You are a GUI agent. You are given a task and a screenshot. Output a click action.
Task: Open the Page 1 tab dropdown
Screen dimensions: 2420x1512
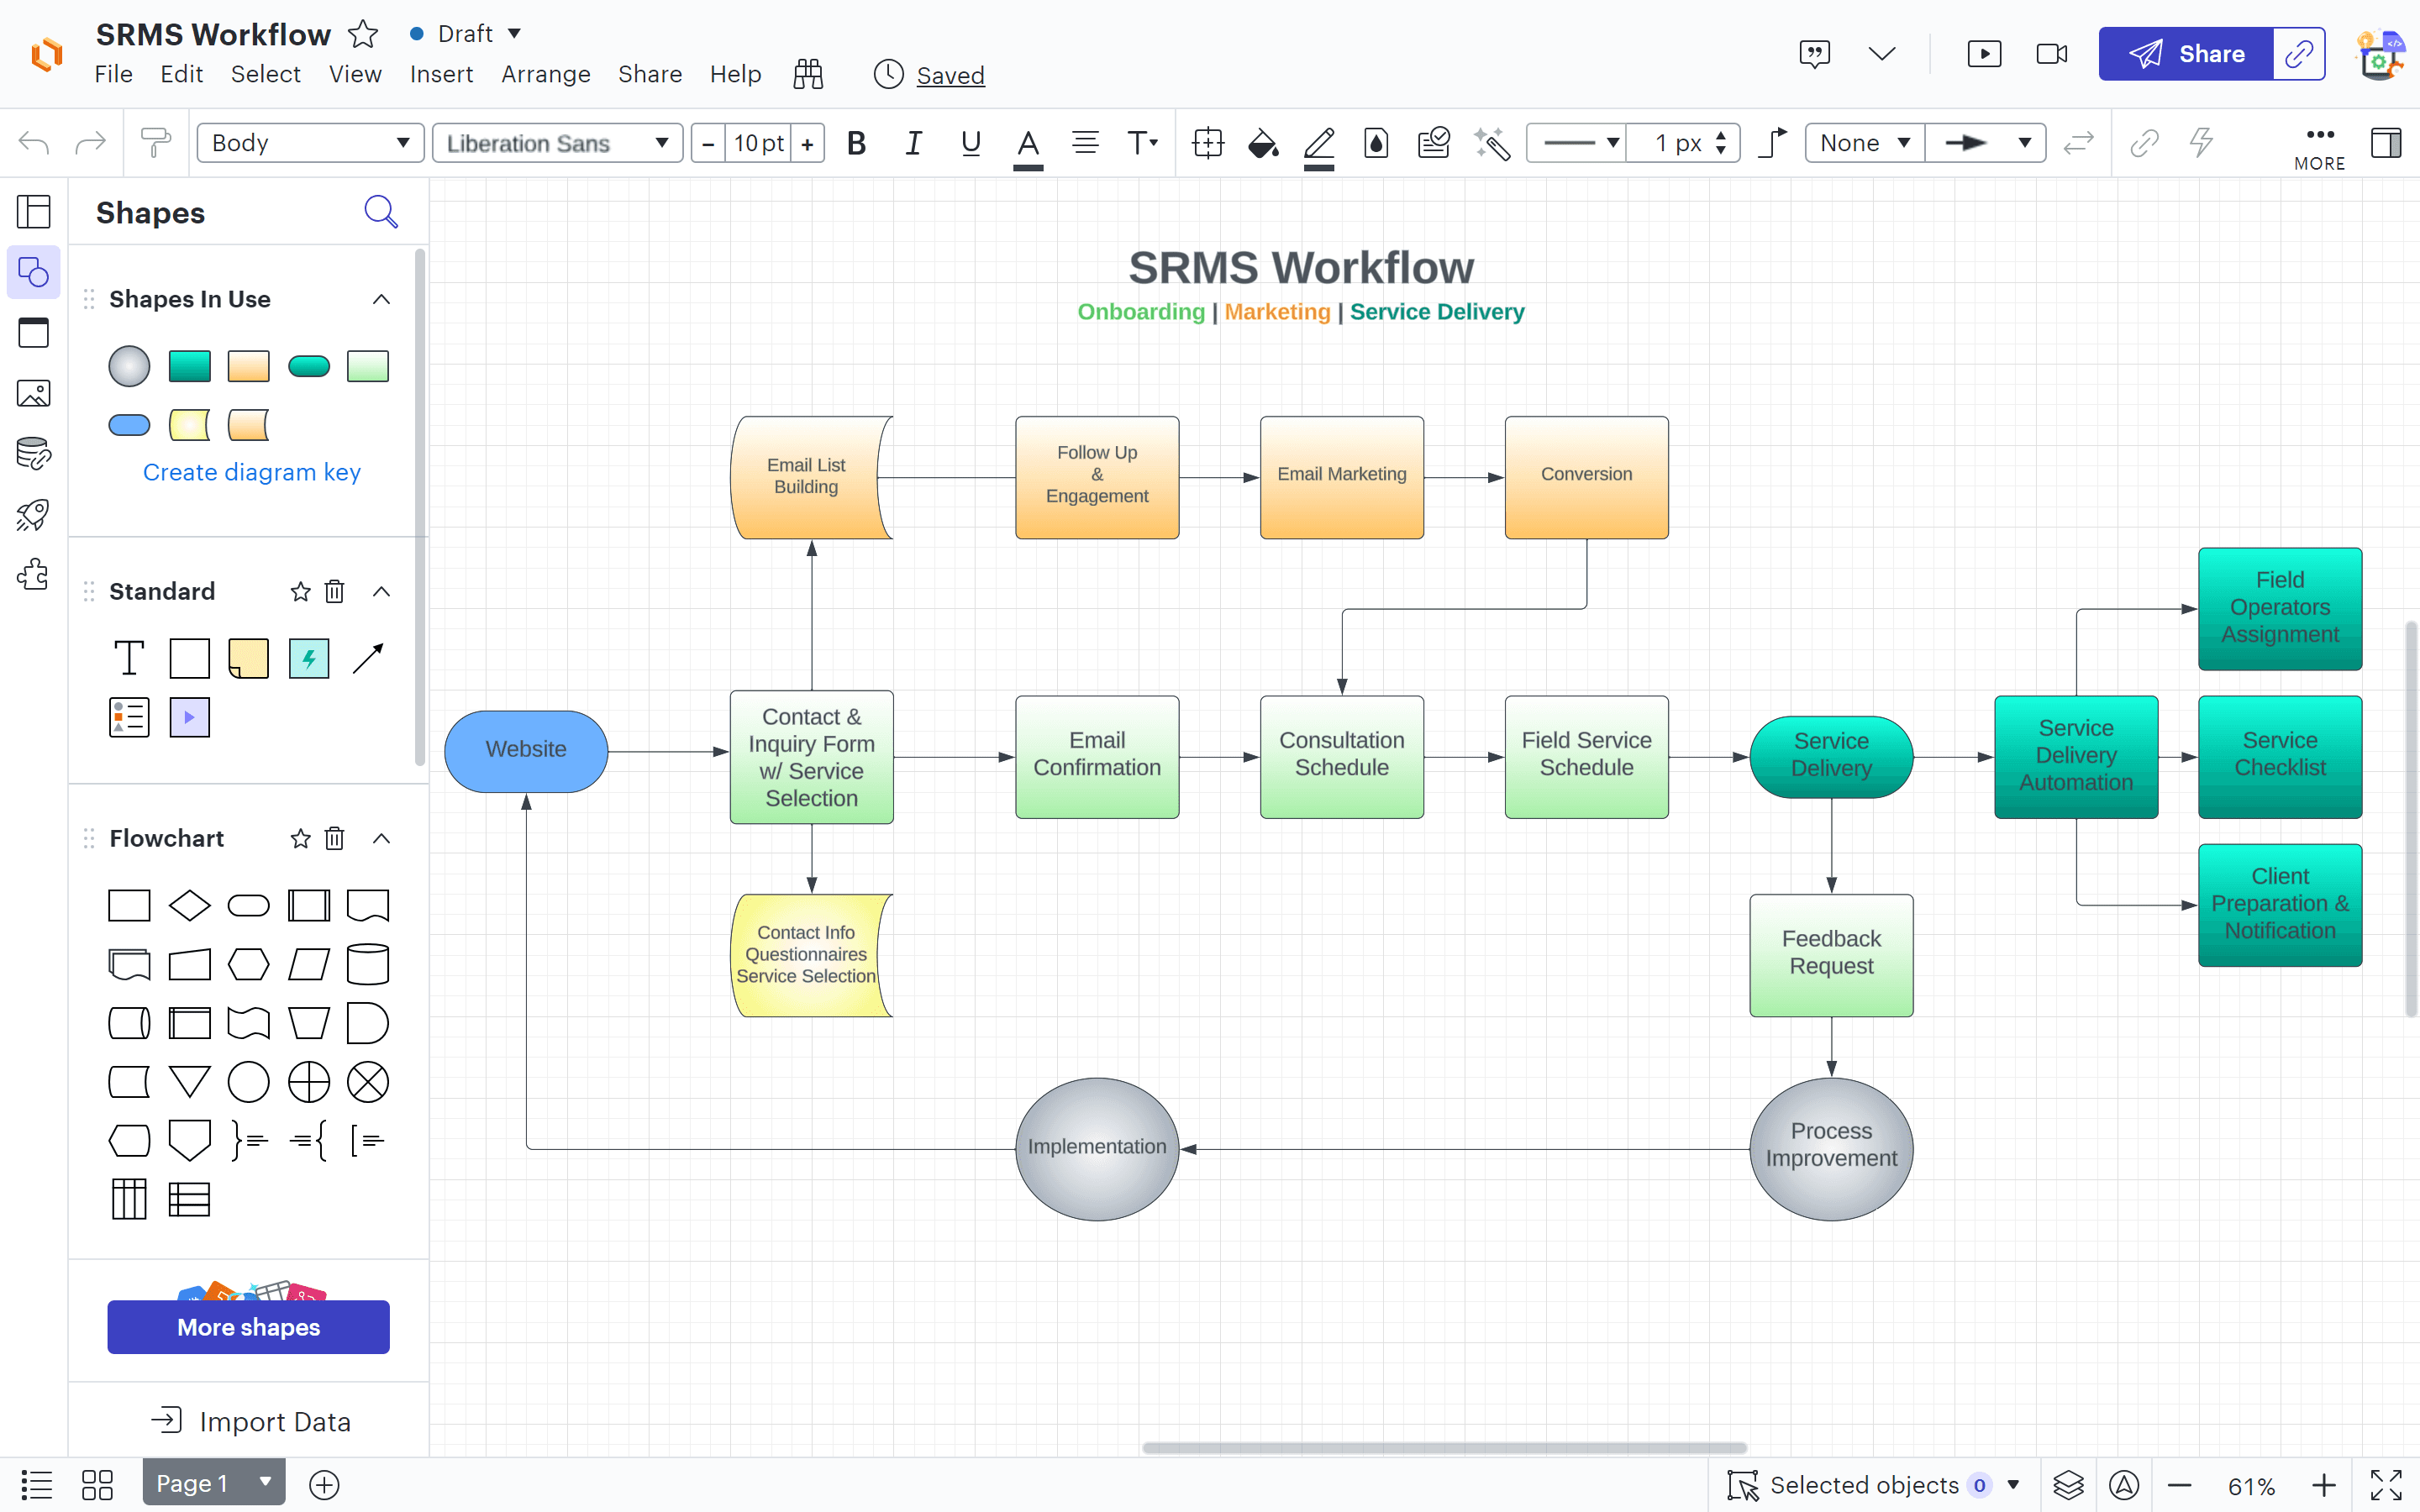click(265, 1482)
